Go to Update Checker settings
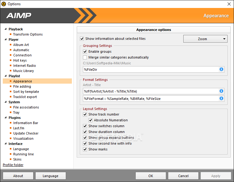The height and width of the screenshot is (182, 234). (26, 134)
